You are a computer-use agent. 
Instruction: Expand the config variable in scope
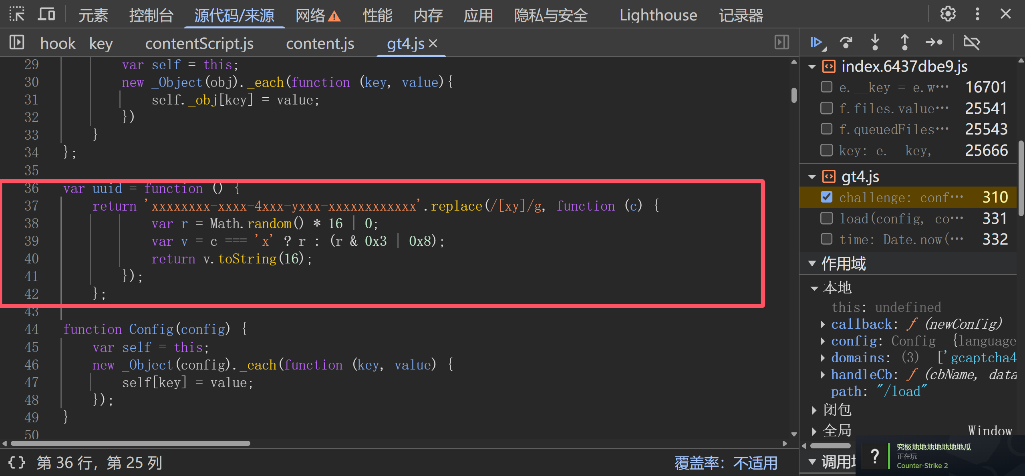point(823,341)
